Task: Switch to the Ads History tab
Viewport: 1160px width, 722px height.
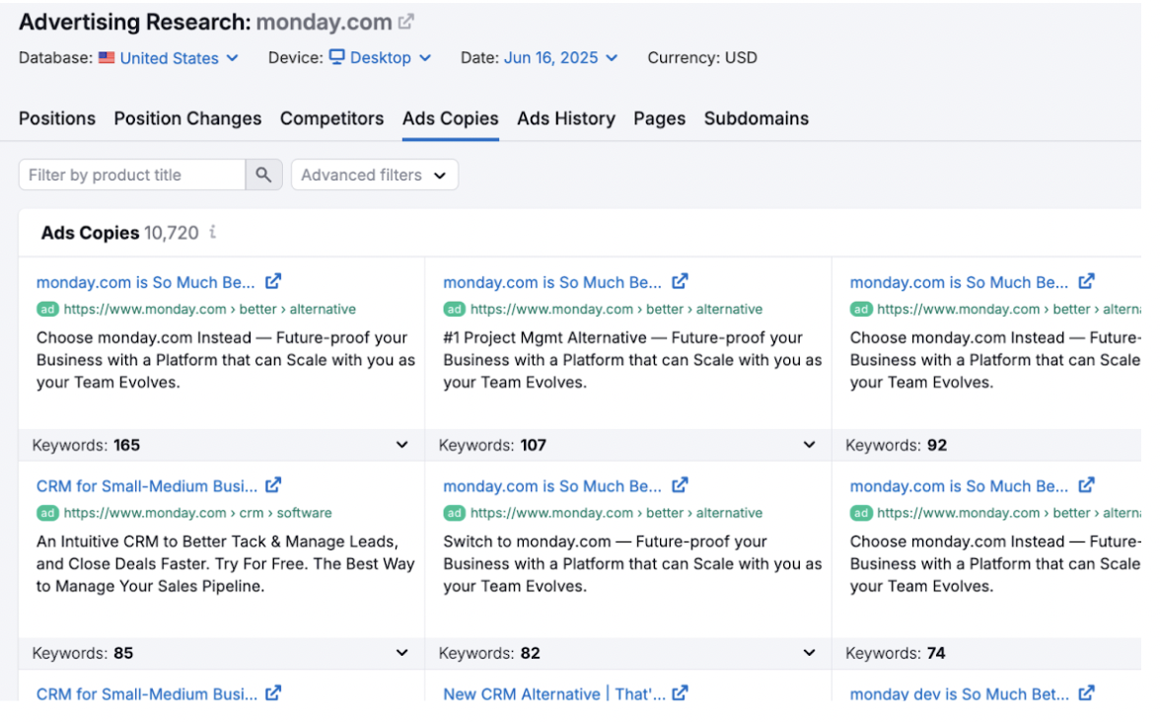Action: (x=565, y=118)
